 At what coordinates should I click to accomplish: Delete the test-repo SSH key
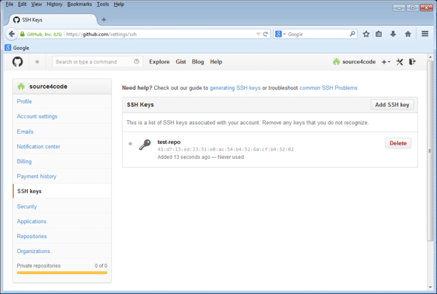pos(398,143)
